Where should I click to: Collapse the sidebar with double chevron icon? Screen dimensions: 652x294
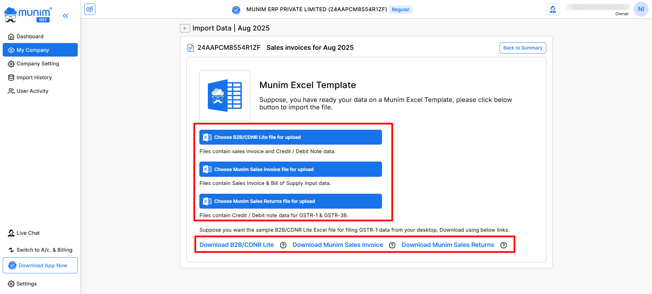point(65,16)
